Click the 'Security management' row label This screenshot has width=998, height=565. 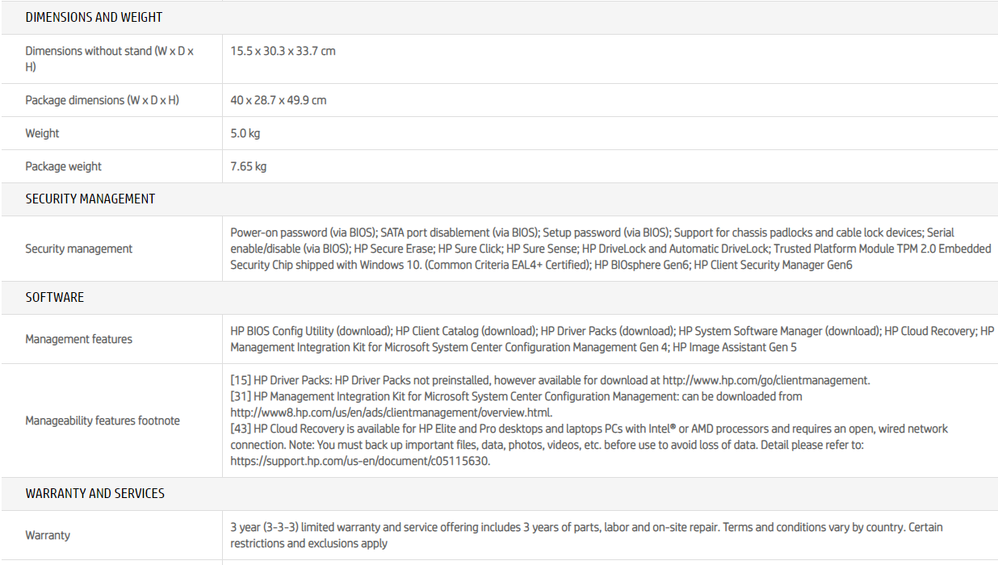78,249
